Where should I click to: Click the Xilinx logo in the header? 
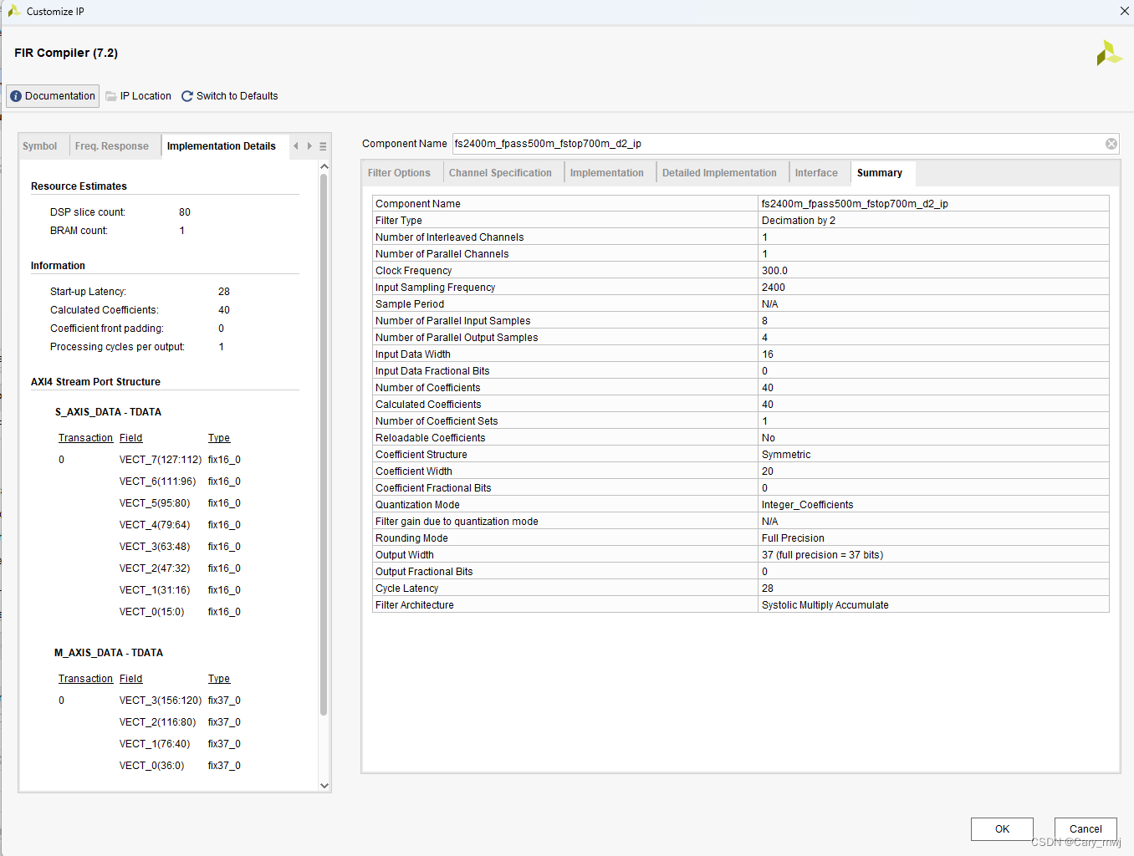pyautogui.click(x=1109, y=53)
